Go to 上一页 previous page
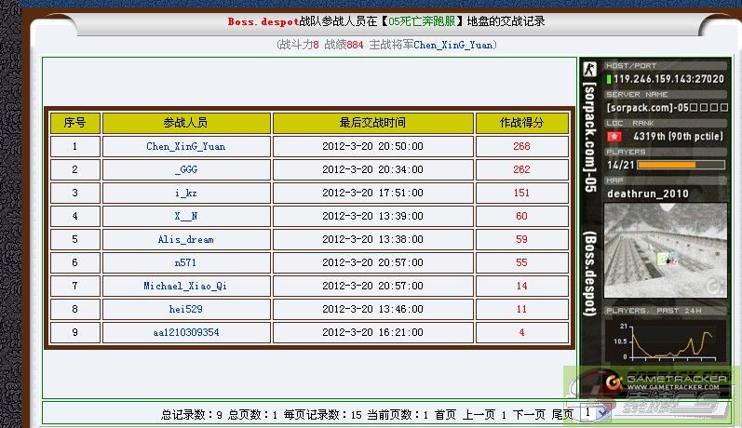The width and height of the screenshot is (742, 428). [x=479, y=414]
